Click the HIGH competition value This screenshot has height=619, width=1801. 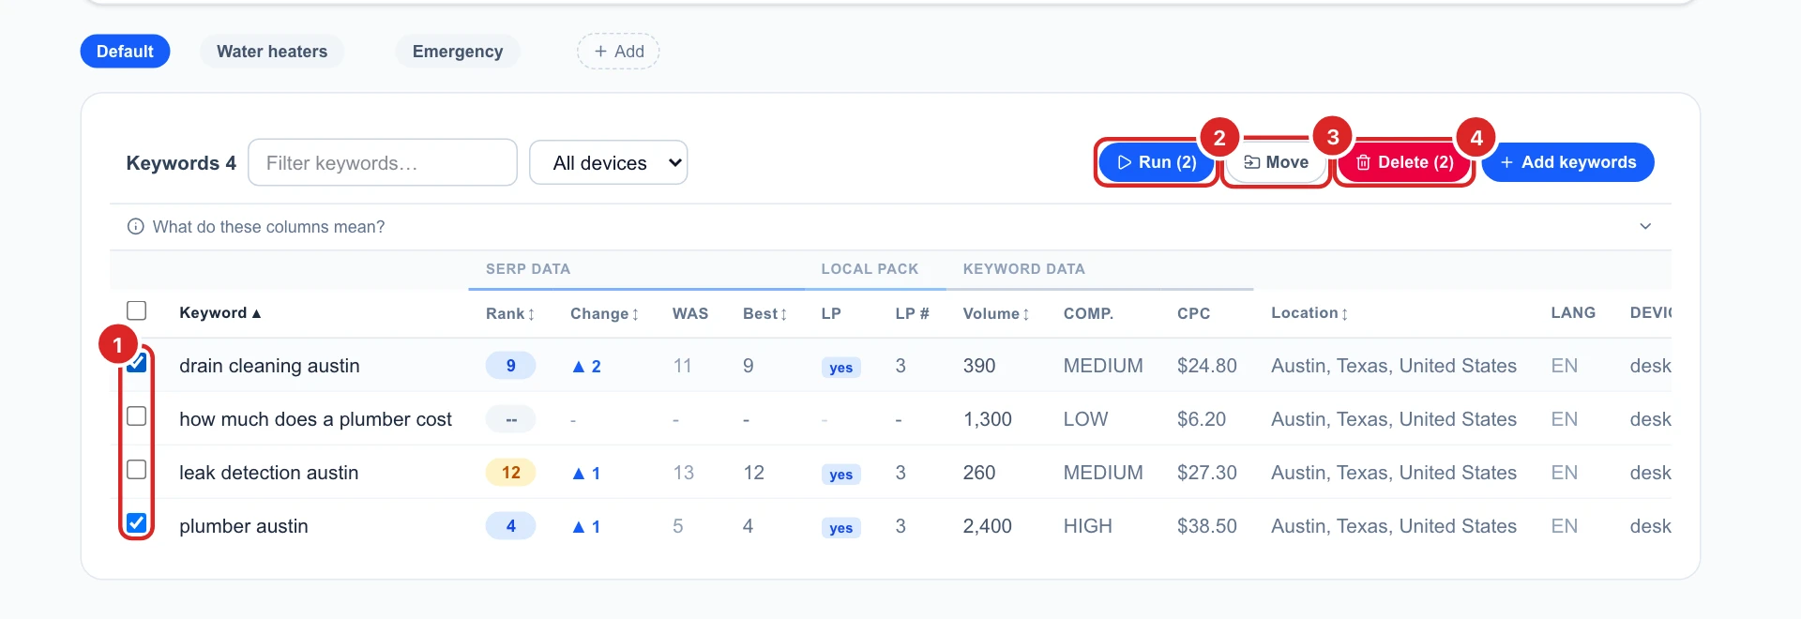(x=1088, y=526)
